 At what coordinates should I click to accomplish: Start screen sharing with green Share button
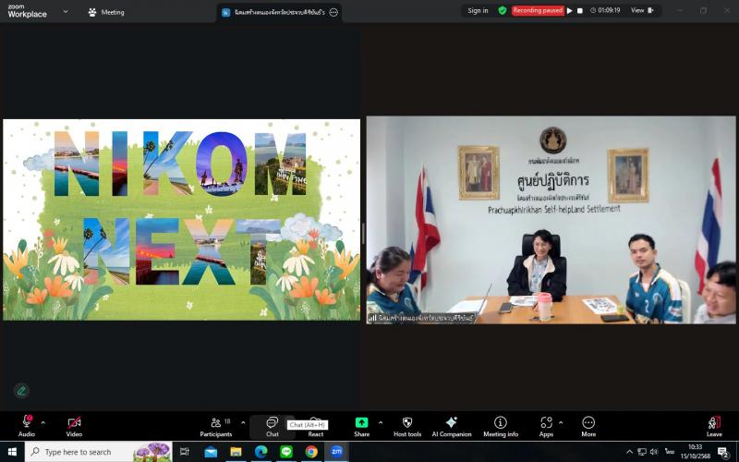click(x=361, y=426)
